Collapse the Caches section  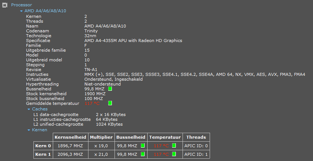point(29,109)
